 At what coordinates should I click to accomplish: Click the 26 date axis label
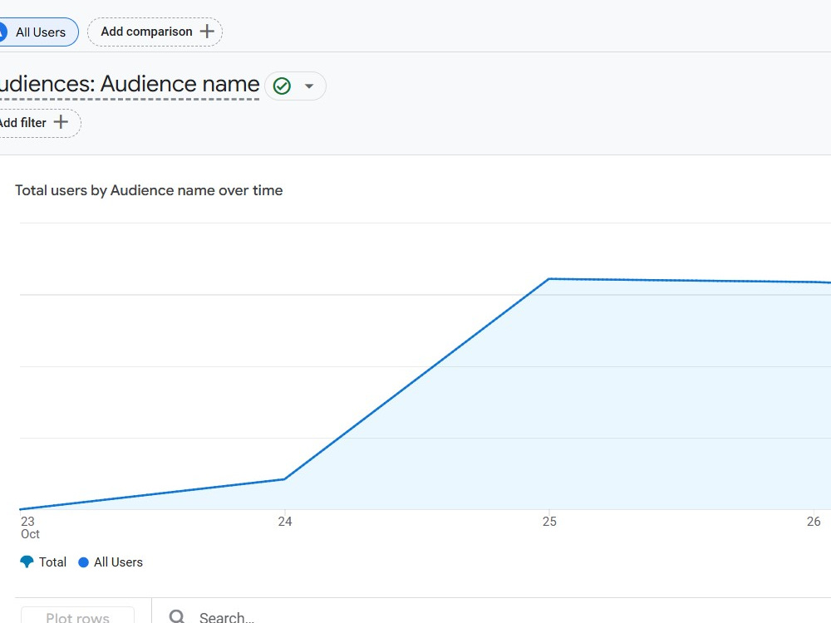[814, 522]
